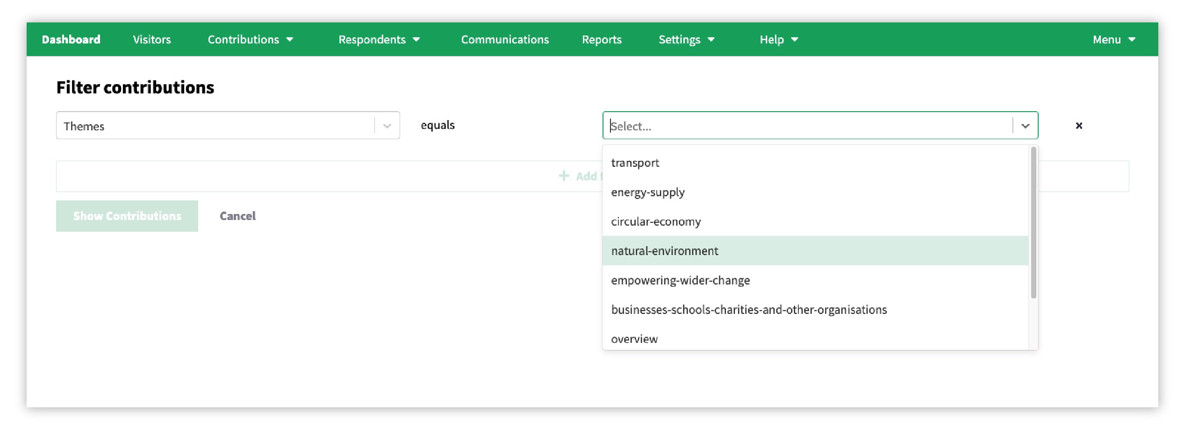This screenshot has width=1177, height=426.
Task: Go to Visitors section
Action: coord(152,40)
